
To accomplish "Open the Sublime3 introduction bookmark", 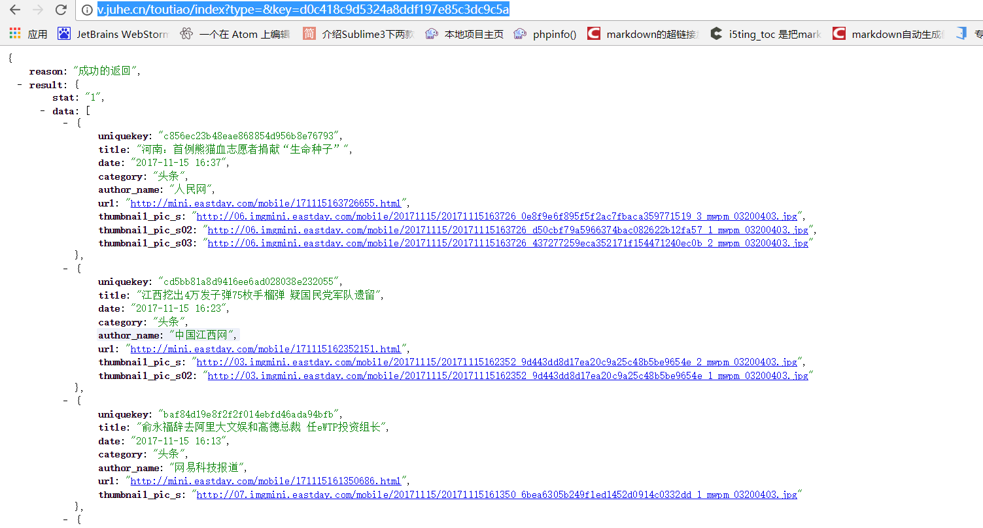I will 358,34.
